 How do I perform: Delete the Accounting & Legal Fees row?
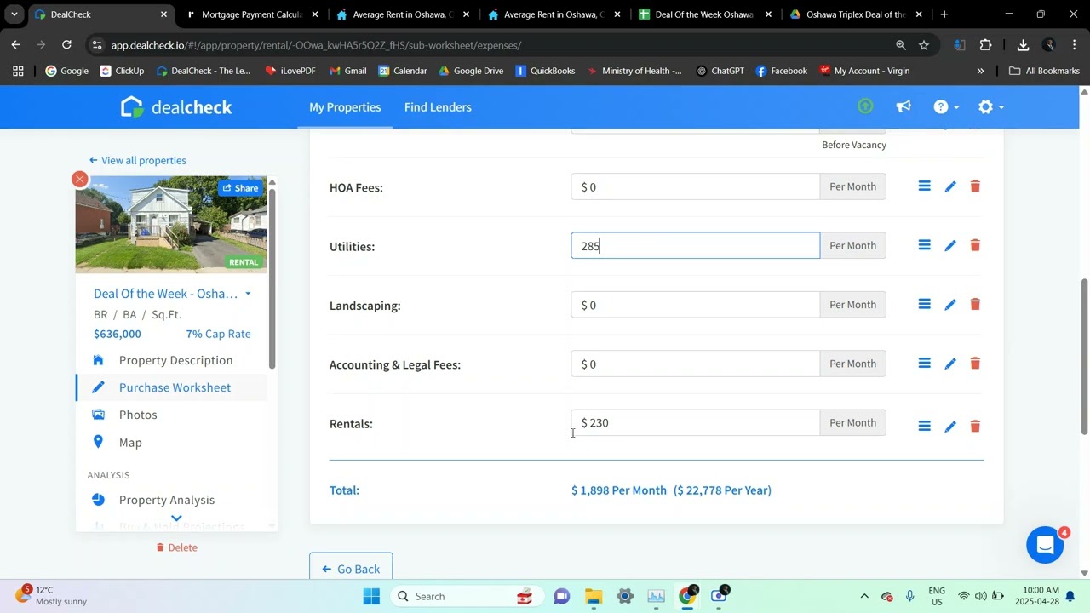click(975, 364)
